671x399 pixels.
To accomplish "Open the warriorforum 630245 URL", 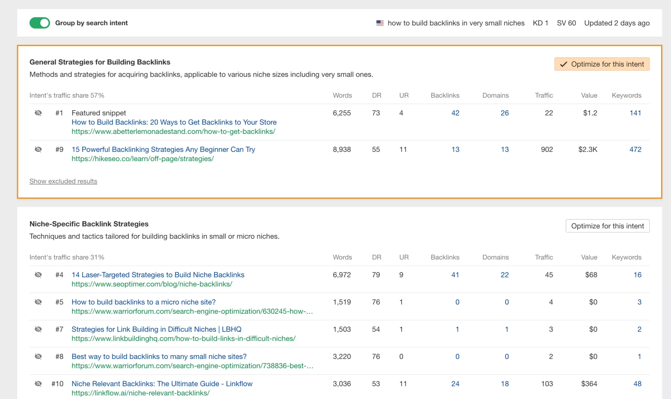I will pyautogui.click(x=192, y=311).
